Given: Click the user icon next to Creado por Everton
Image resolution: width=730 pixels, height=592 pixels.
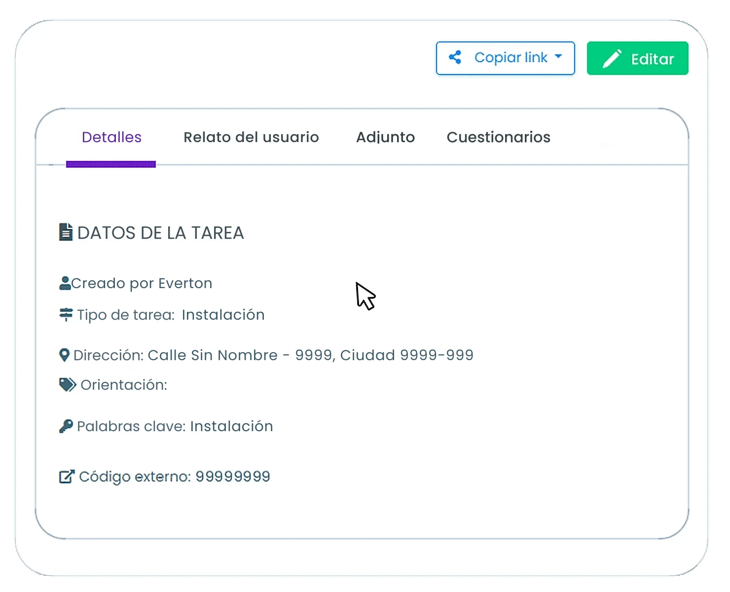Looking at the screenshot, I should pyautogui.click(x=65, y=283).
